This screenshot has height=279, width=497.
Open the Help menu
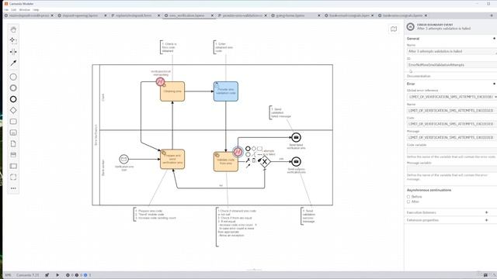36,10
